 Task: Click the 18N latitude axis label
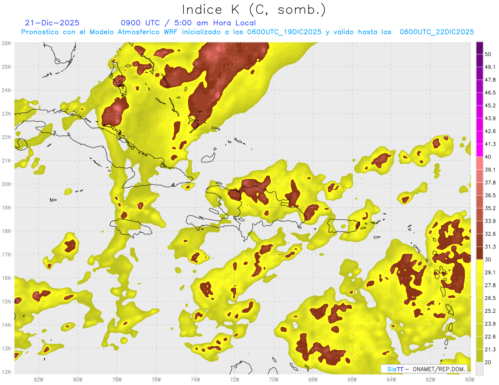[6, 231]
